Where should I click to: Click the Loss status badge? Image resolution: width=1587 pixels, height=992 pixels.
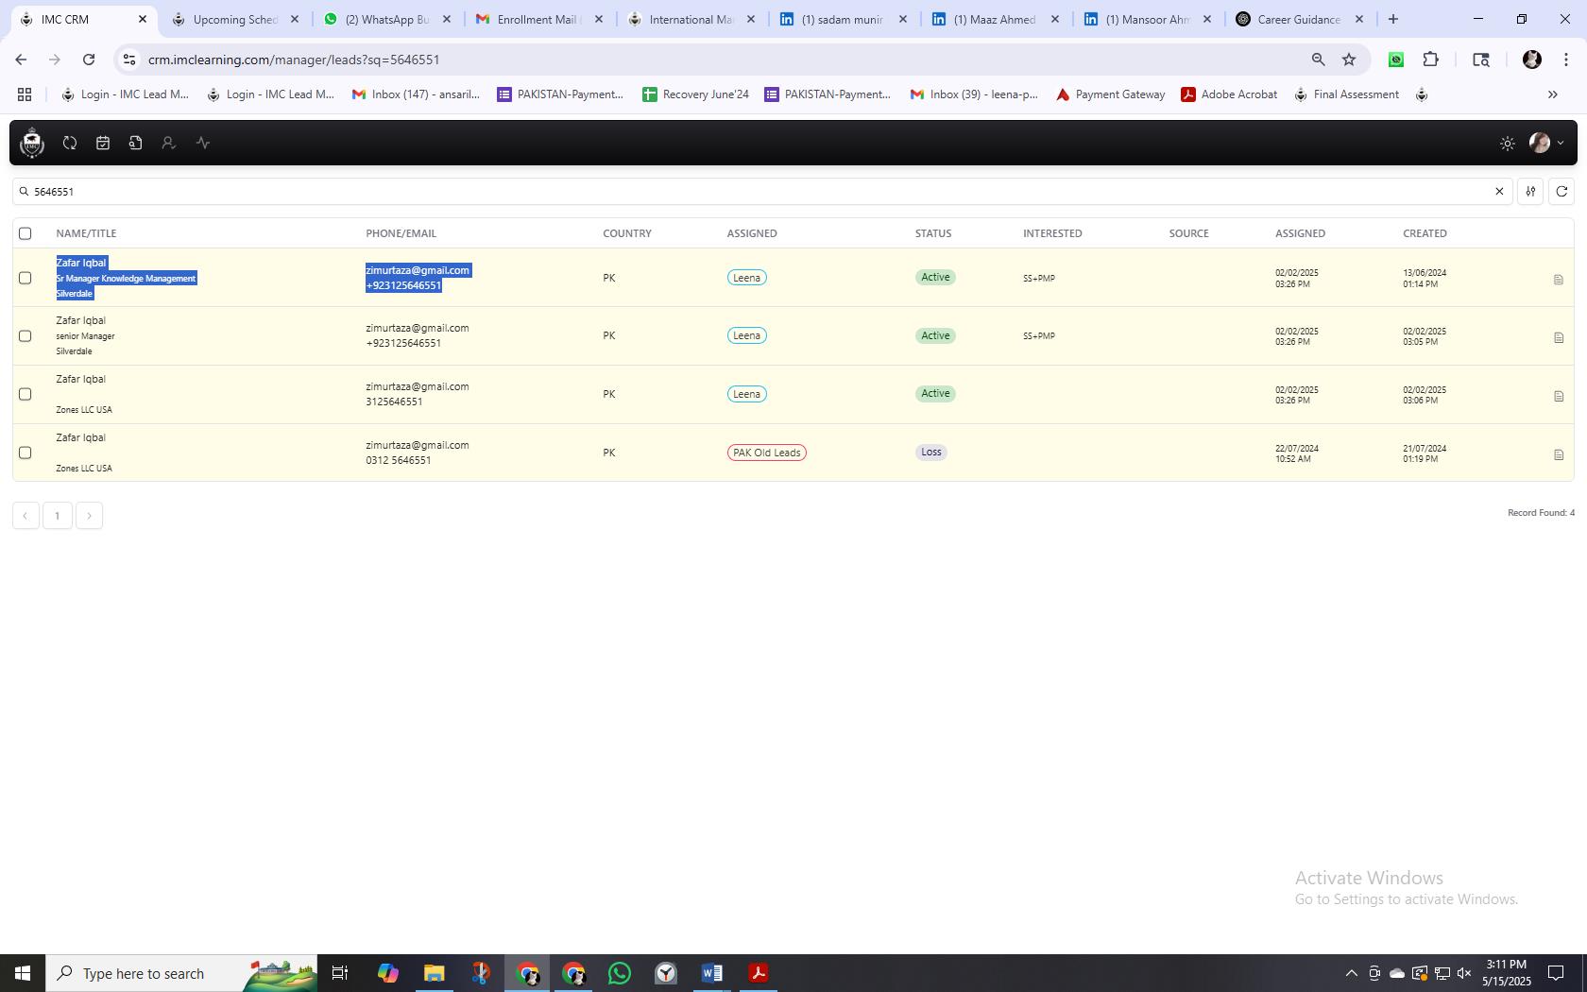pos(931,452)
